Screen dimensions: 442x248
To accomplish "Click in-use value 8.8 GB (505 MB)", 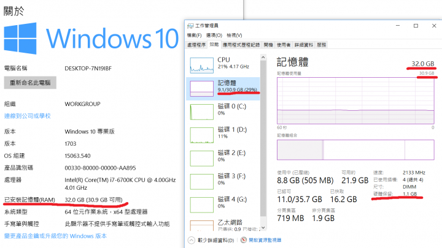I will (x=305, y=180).
